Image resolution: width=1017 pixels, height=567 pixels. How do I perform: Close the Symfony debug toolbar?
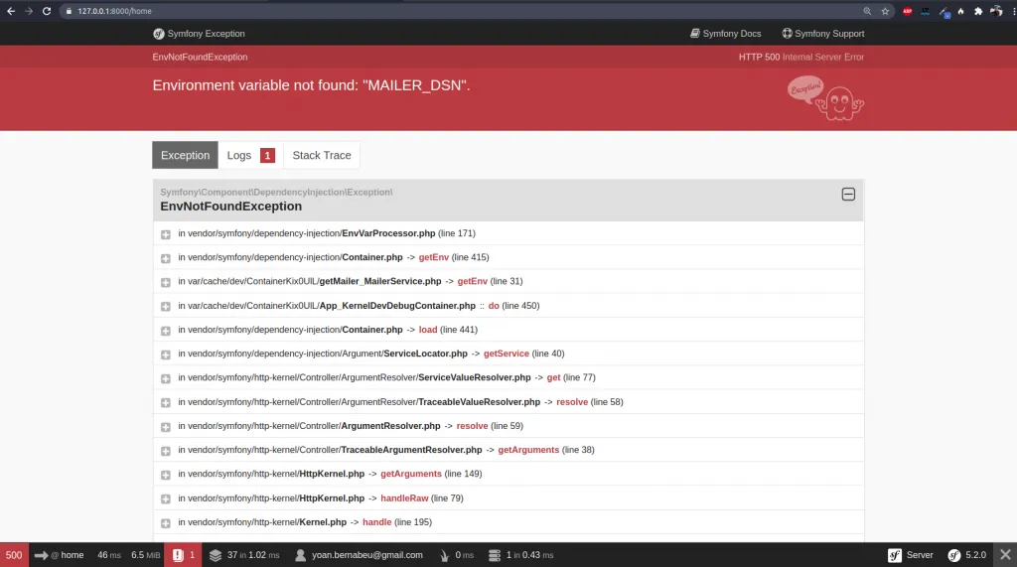[x=1004, y=555]
